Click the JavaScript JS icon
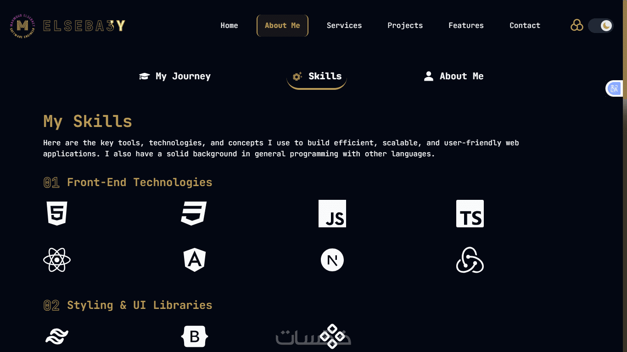627x352 pixels. point(332,214)
